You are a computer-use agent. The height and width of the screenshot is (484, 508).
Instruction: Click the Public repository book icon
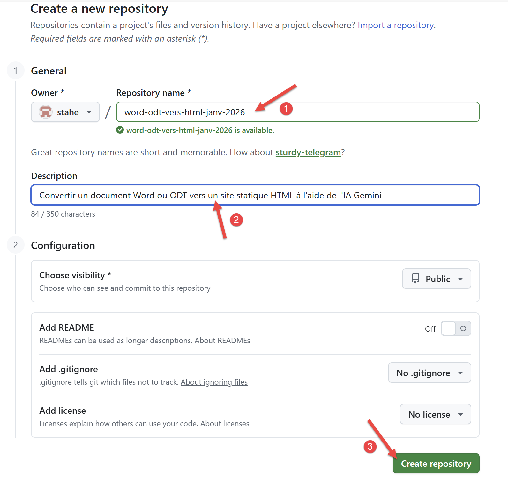[415, 279]
